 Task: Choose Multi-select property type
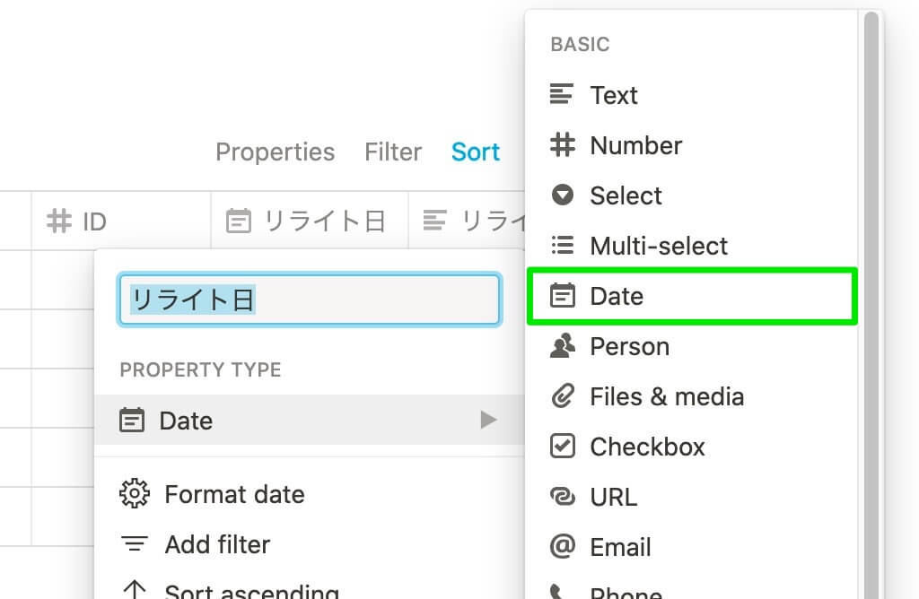692,246
